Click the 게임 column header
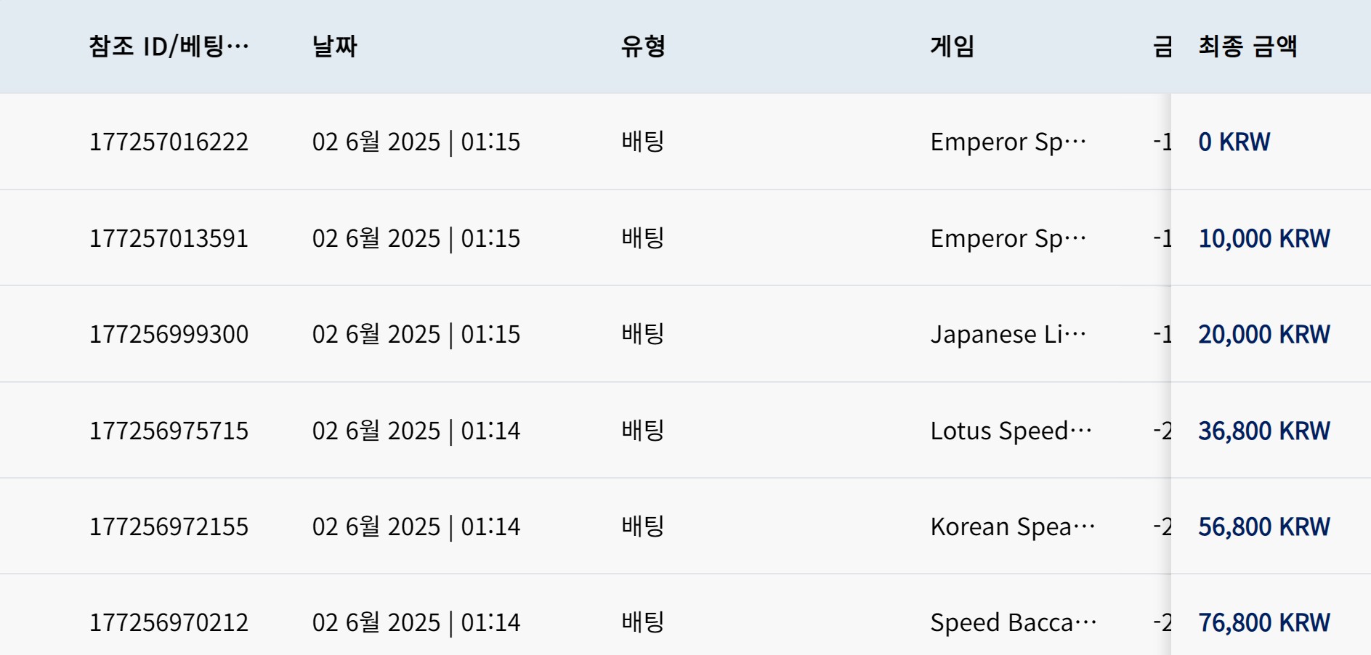The image size is (1371, 655). click(x=953, y=46)
